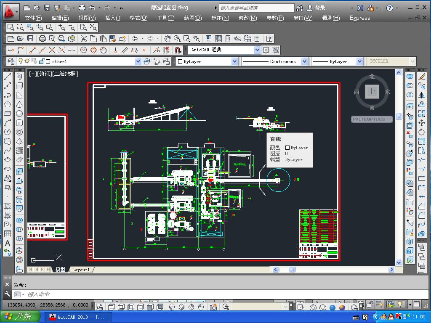This screenshot has width=431, height=323.
Task: Click the 登录 sign-in button
Action: (320, 8)
